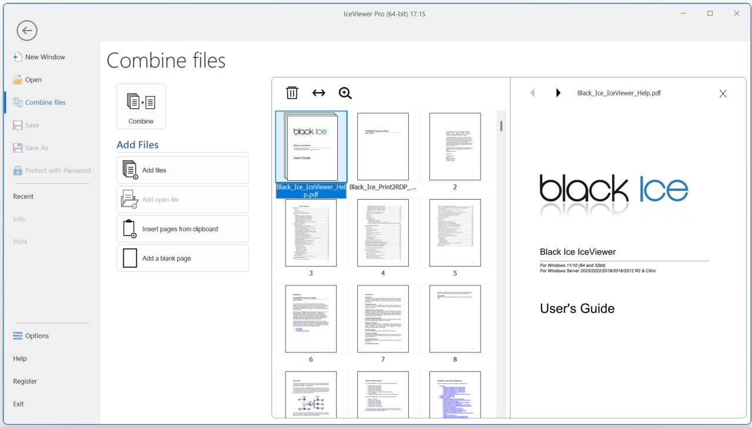Select the Black_Ice_IceViewer_Help.pdf thumbnail
752x427 pixels.
pyautogui.click(x=311, y=147)
